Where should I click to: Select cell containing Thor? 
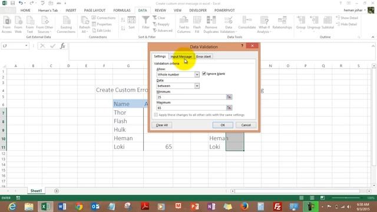[x=128, y=112]
